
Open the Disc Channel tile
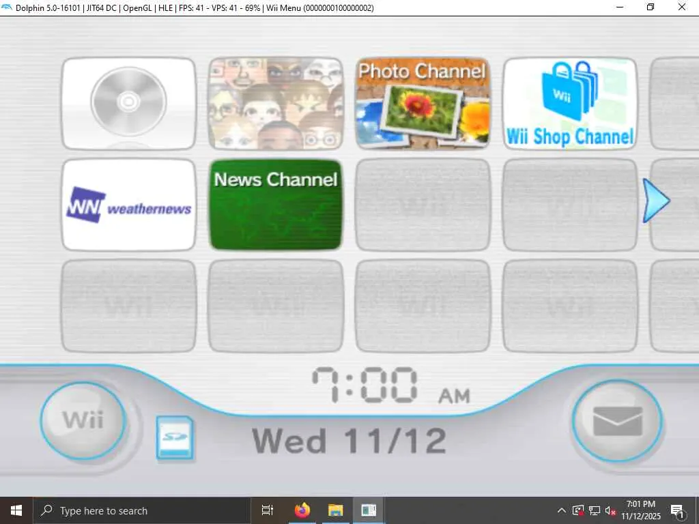click(x=129, y=104)
